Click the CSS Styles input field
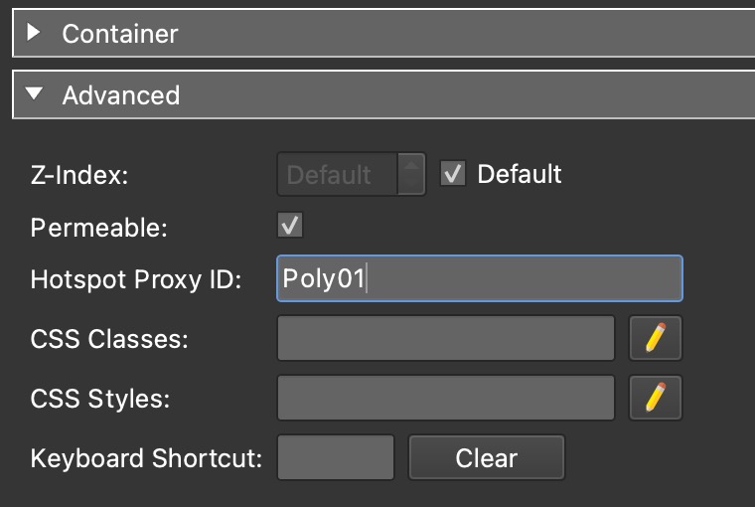 click(445, 399)
